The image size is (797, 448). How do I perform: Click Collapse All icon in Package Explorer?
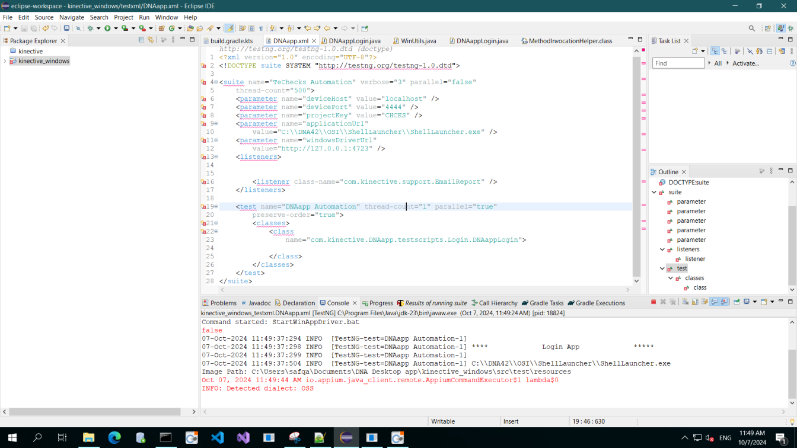pyautogui.click(x=141, y=40)
